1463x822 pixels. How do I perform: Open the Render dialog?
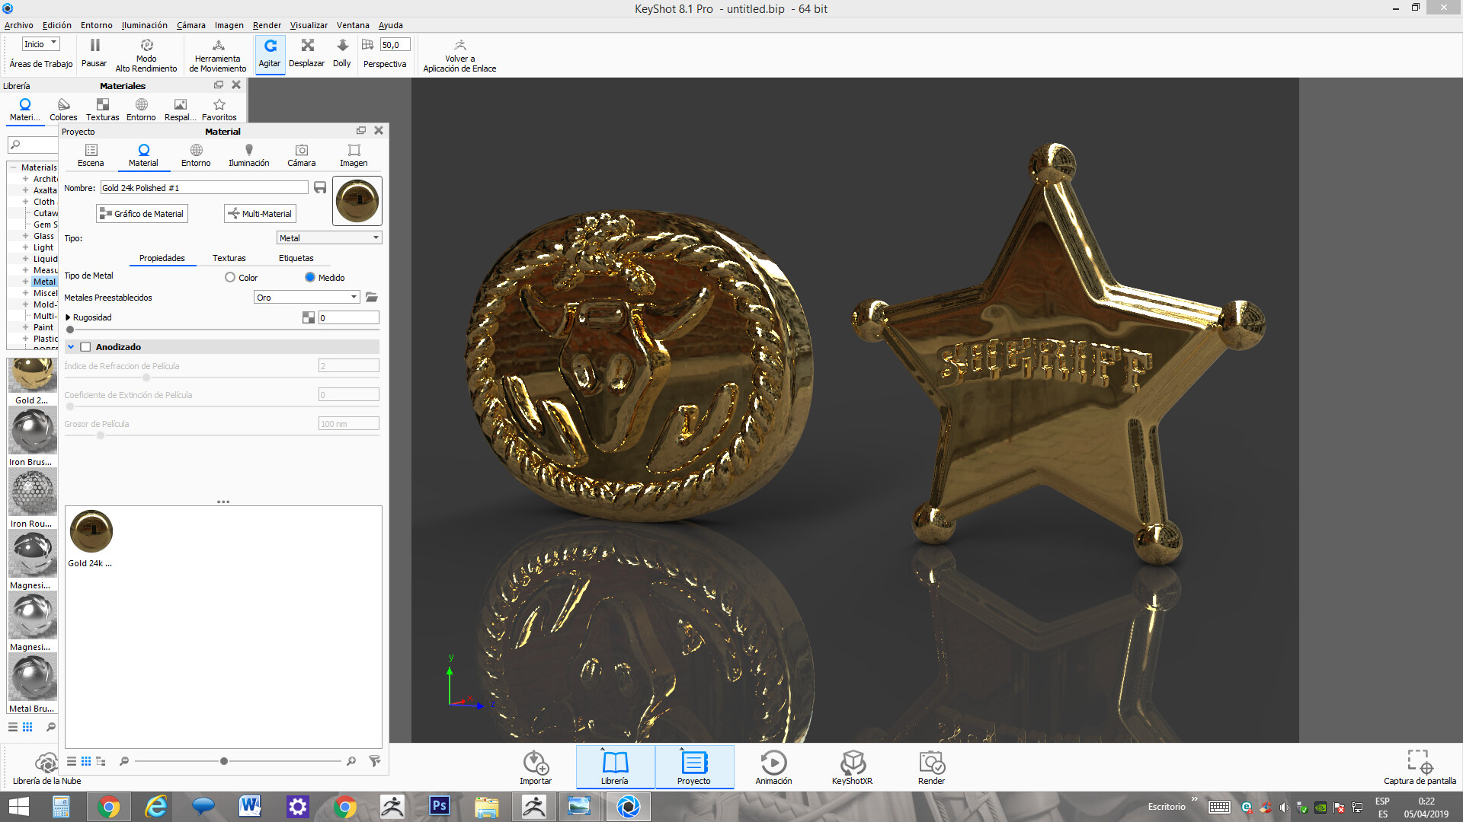click(931, 767)
